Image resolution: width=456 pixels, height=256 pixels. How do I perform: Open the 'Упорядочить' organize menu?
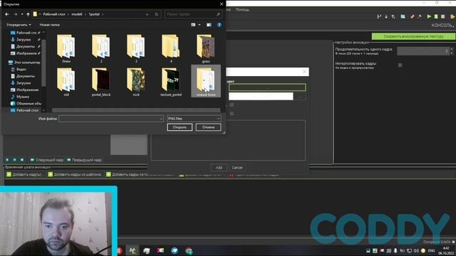pyautogui.click(x=19, y=25)
